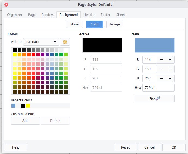Image resolution: width=188 pixels, height=154 pixels.
Task: Click the Cancel button
Action: [150, 147]
